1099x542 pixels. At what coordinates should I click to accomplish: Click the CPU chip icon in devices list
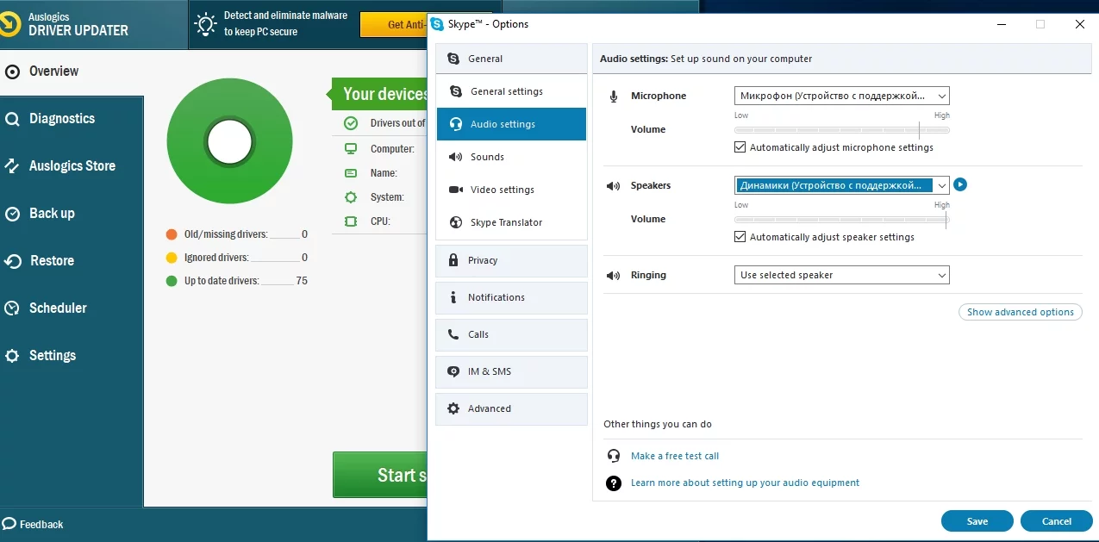click(351, 221)
